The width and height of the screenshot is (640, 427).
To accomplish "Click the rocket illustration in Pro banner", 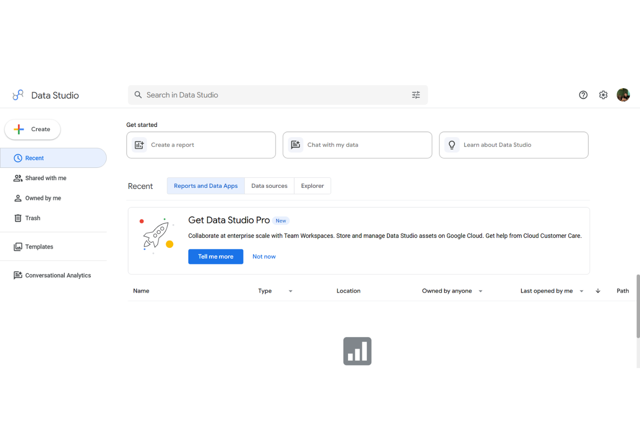I will click(157, 236).
